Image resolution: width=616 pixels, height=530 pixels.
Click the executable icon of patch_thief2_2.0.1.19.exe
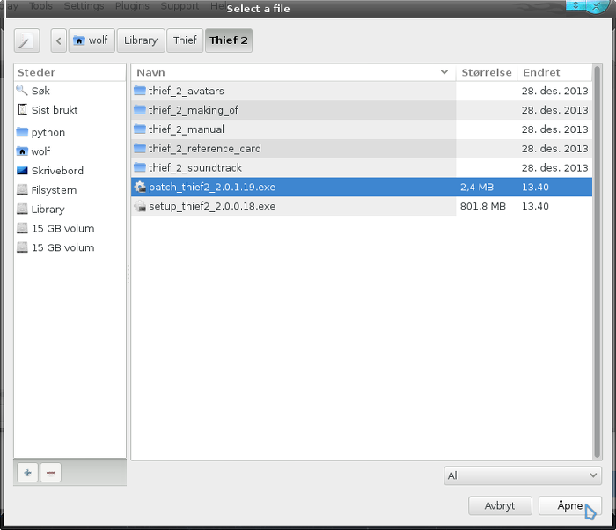tap(140, 188)
